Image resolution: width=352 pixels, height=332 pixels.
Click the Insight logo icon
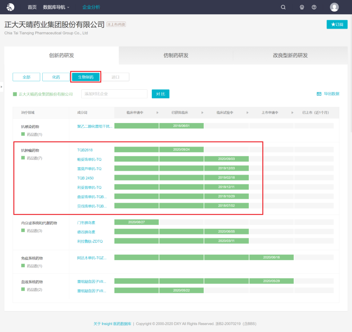coord(10,7)
